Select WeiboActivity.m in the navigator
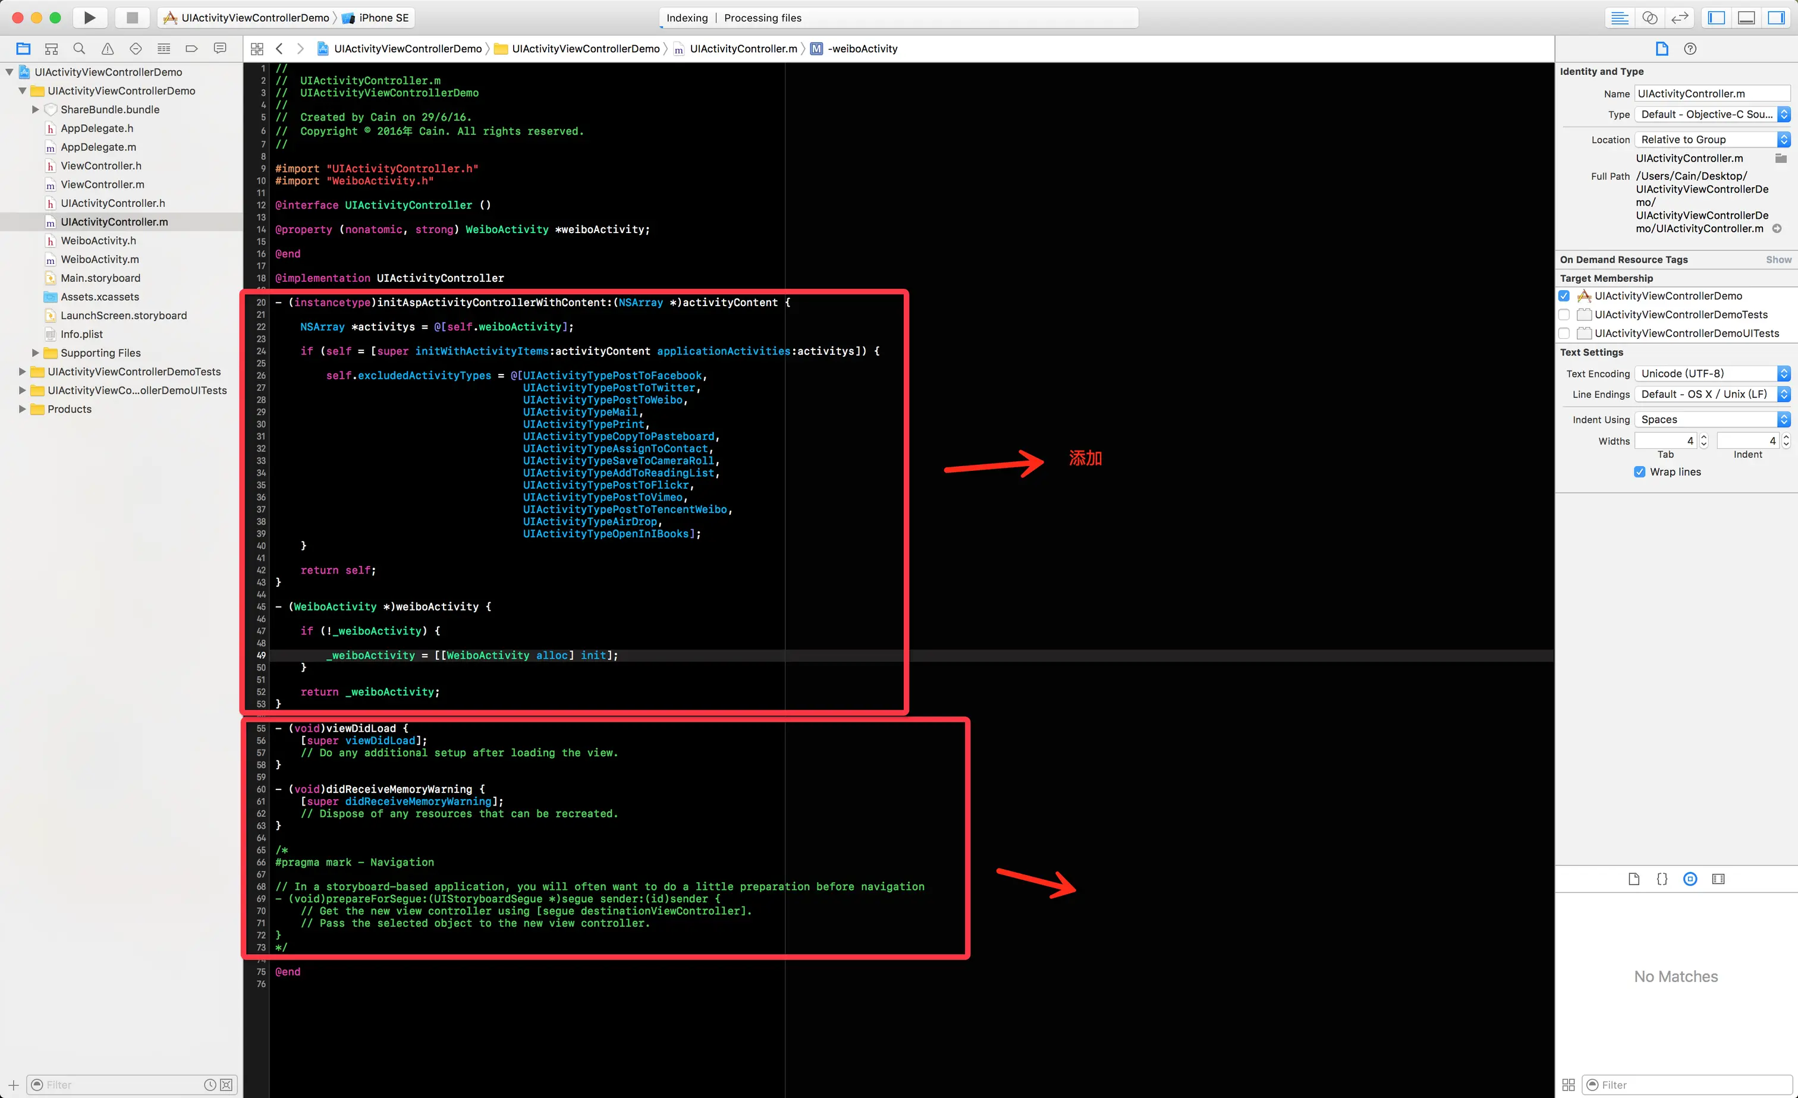Image resolution: width=1798 pixels, height=1098 pixels. click(x=99, y=259)
